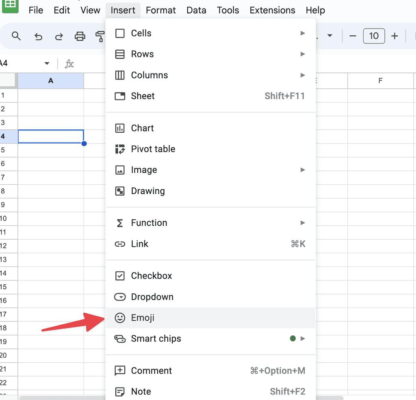Print the spreadsheet
The height and width of the screenshot is (400, 416).
(x=80, y=36)
